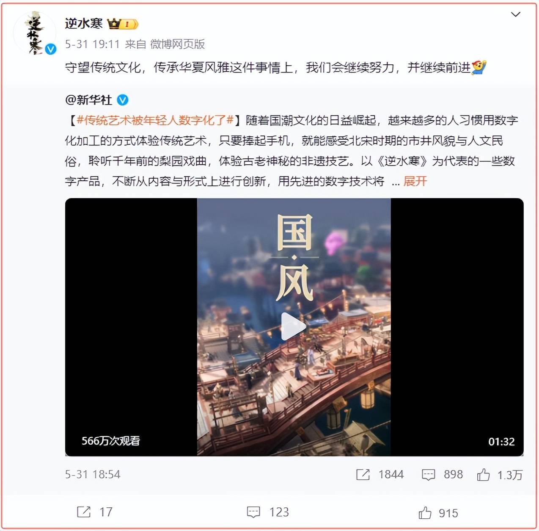Open the 逆水寒 profile avatar

(x=35, y=33)
